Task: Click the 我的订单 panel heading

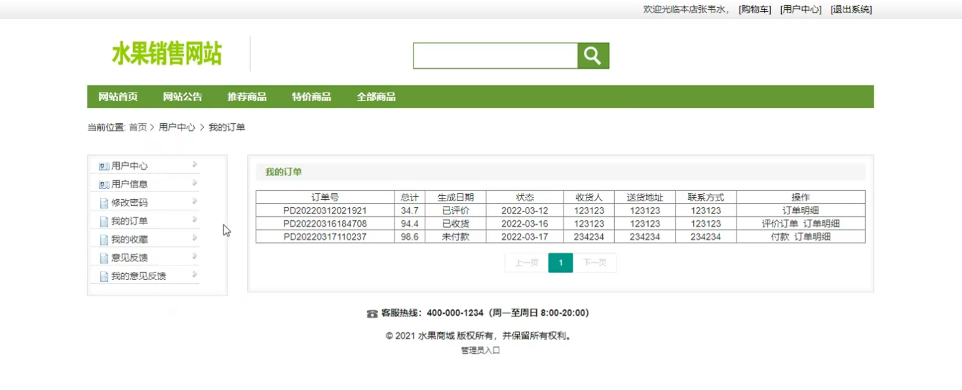Action: pyautogui.click(x=284, y=172)
